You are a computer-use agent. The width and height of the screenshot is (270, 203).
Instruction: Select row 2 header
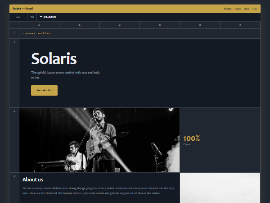14,73
